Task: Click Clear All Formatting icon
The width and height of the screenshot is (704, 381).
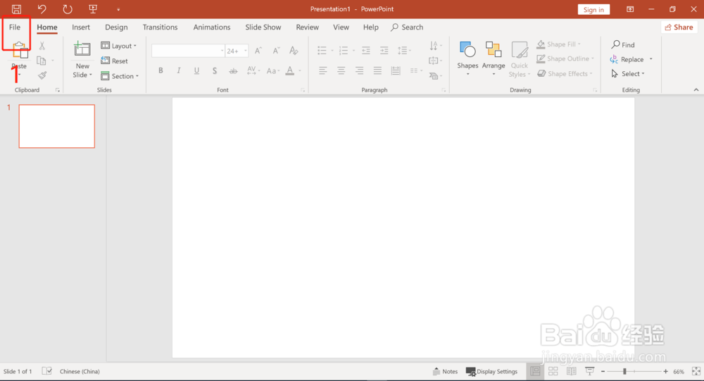Action: [x=294, y=51]
